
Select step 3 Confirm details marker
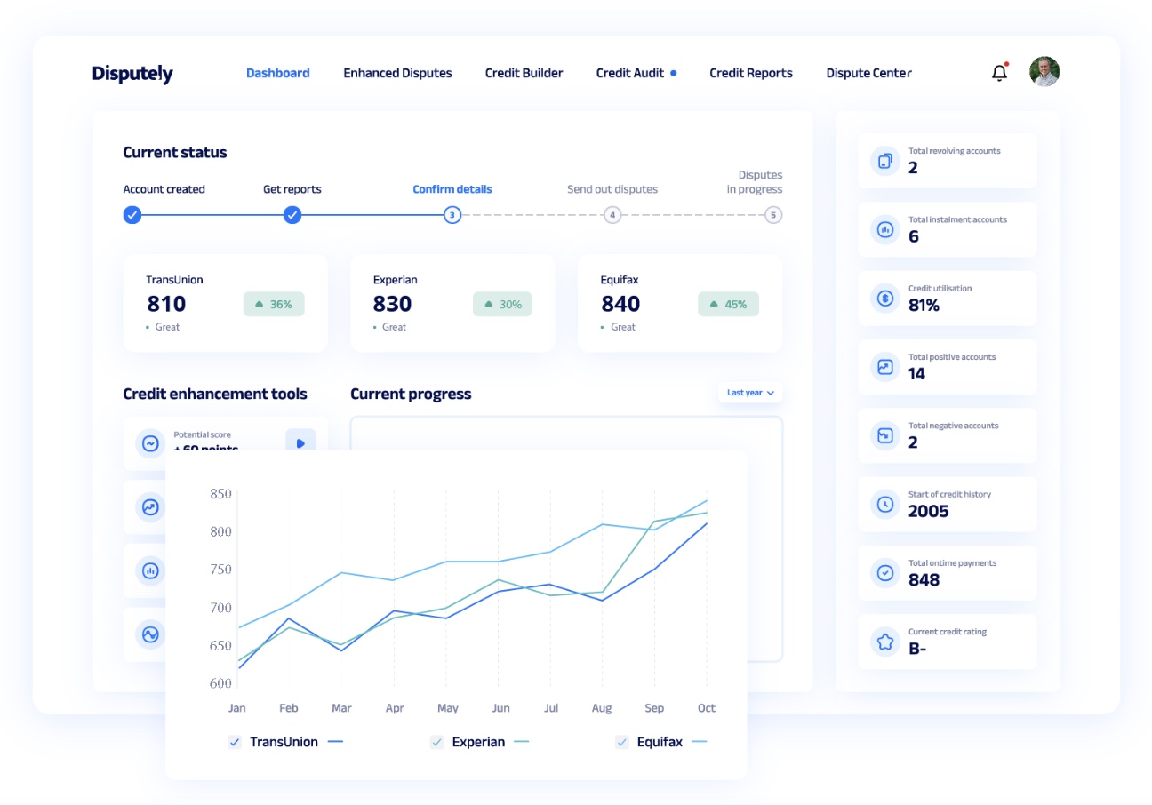(452, 215)
